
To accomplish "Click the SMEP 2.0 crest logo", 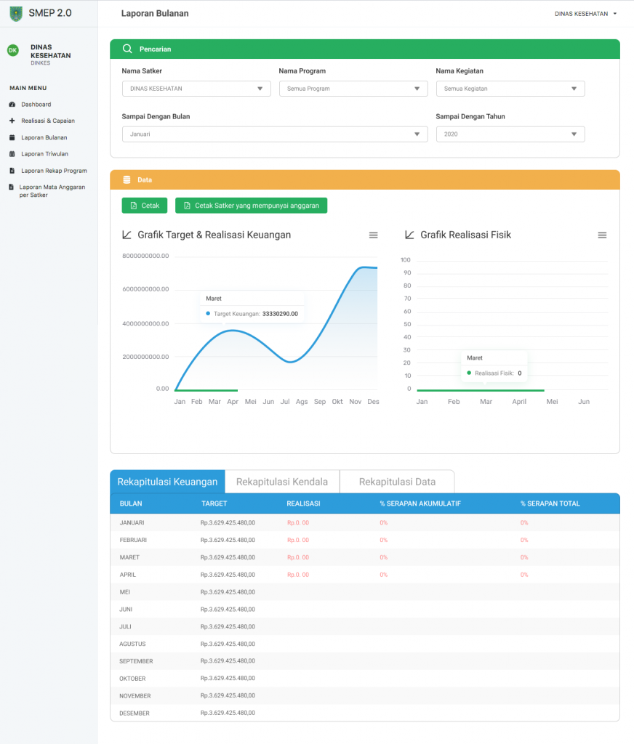I will [15, 12].
